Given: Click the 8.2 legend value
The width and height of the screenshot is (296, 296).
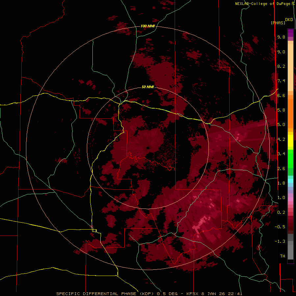Looking at the screenshot, I should 281,66.
